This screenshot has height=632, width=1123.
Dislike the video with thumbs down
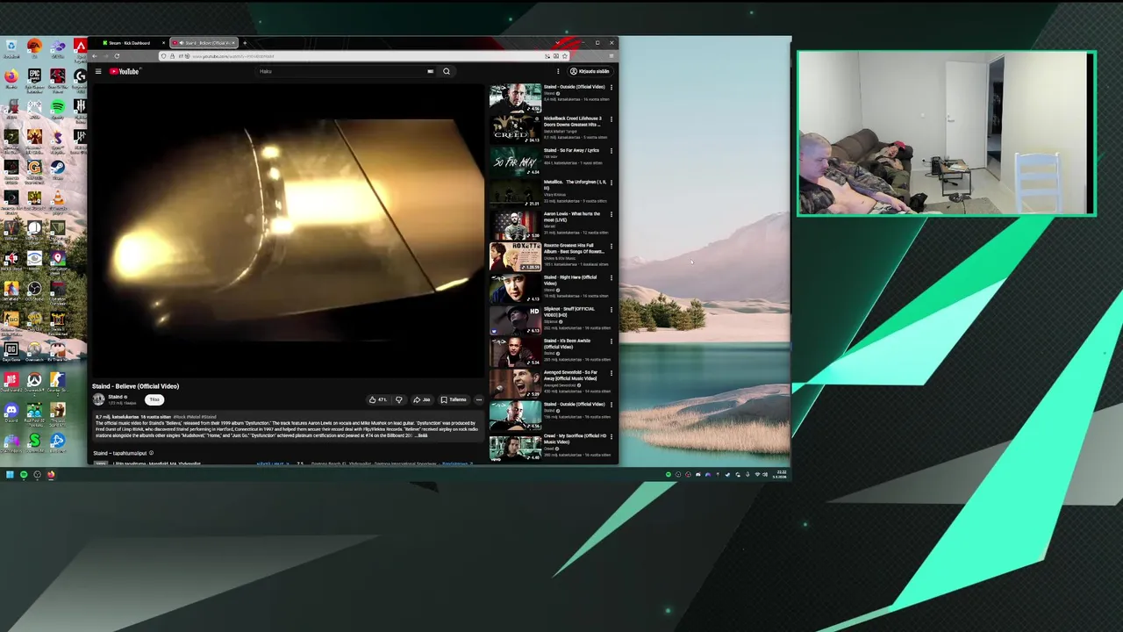point(399,399)
